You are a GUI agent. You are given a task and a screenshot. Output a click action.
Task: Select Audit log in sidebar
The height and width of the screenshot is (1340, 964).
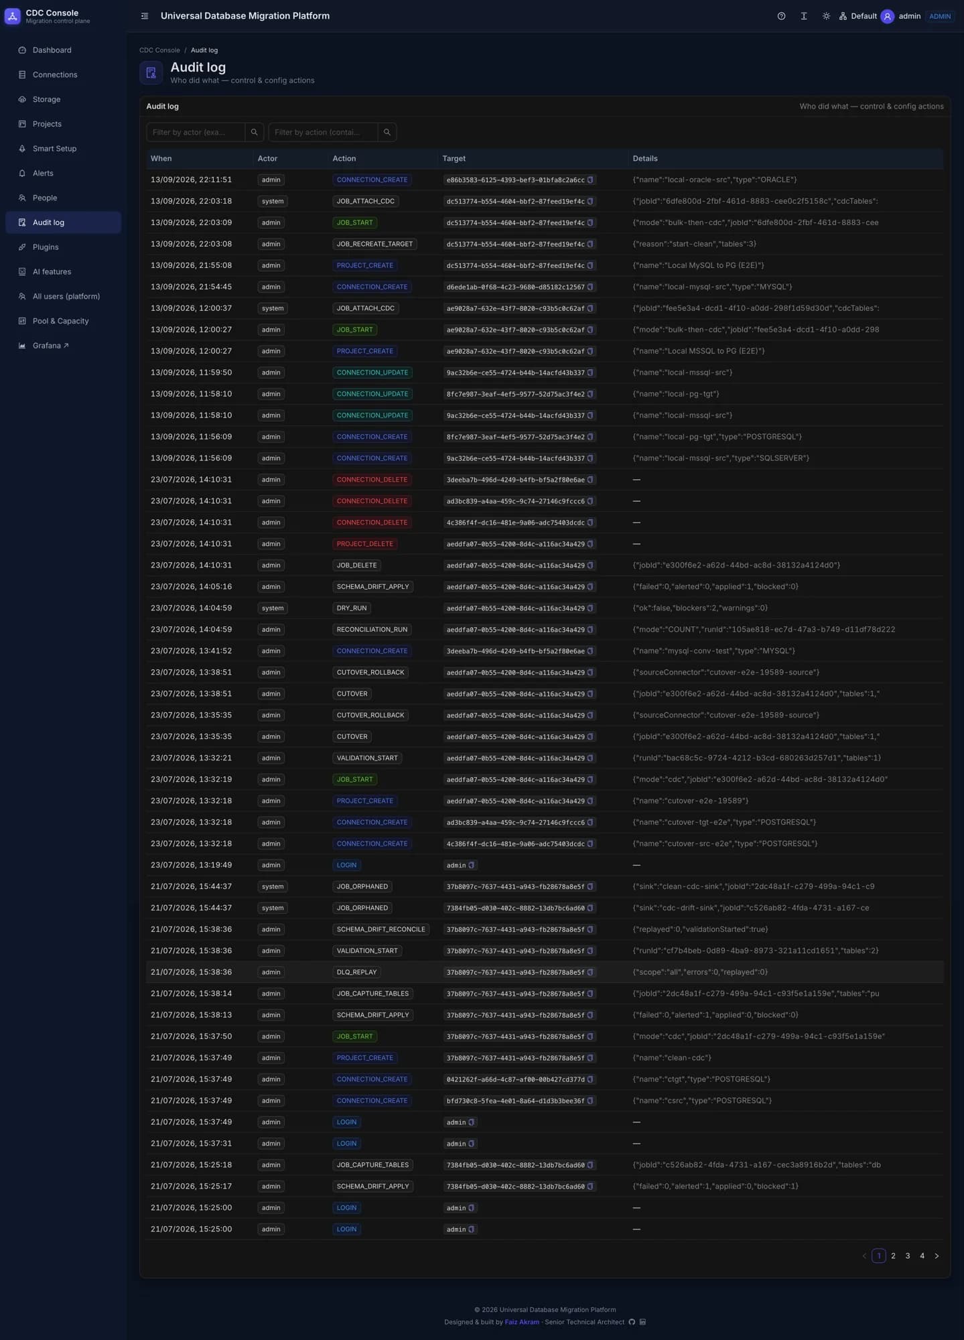(63, 222)
